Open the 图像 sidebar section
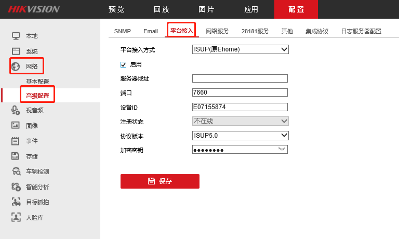 coord(32,126)
